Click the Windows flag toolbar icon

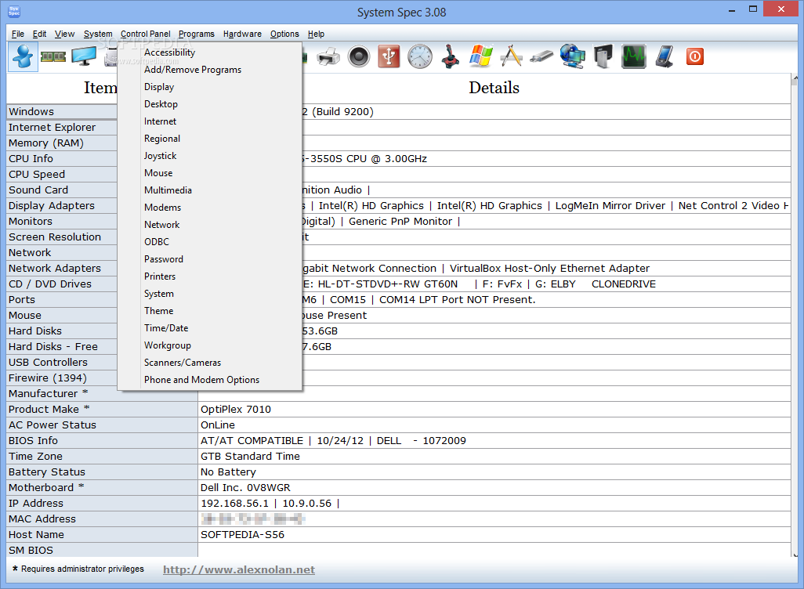[481, 56]
